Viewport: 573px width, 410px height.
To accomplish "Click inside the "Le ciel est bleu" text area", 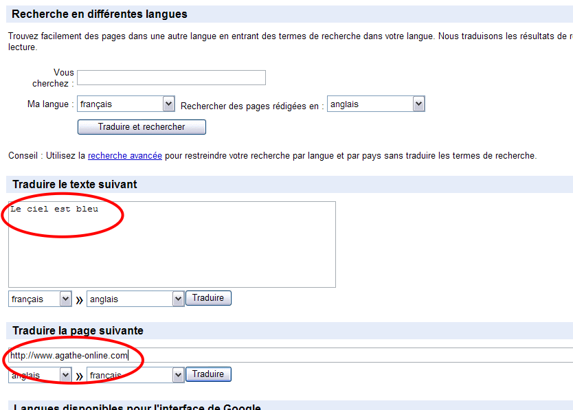I will pos(172,244).
